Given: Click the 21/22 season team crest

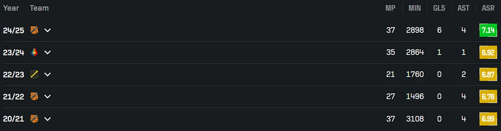Looking at the screenshot, I should pos(34,96).
